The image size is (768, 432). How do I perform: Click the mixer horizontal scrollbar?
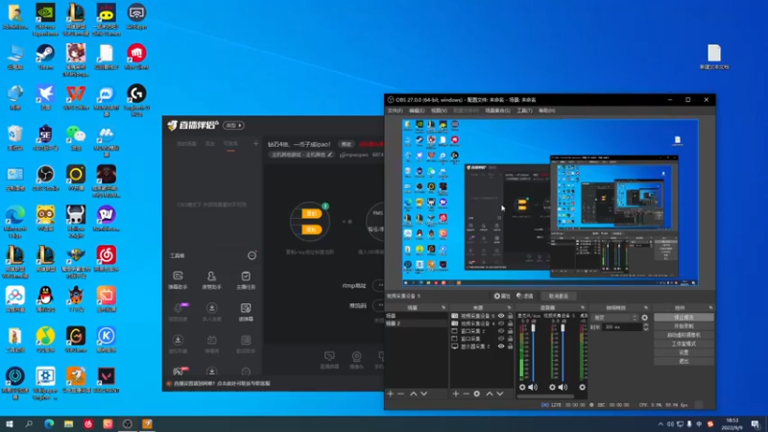tap(545, 396)
